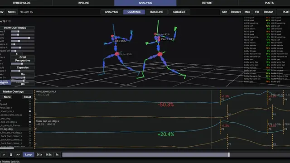Image resolution: width=290 pixels, height=163 pixels.
Task: Deselect the _sep_vel_deg_s radio button
Action: [30, 122]
